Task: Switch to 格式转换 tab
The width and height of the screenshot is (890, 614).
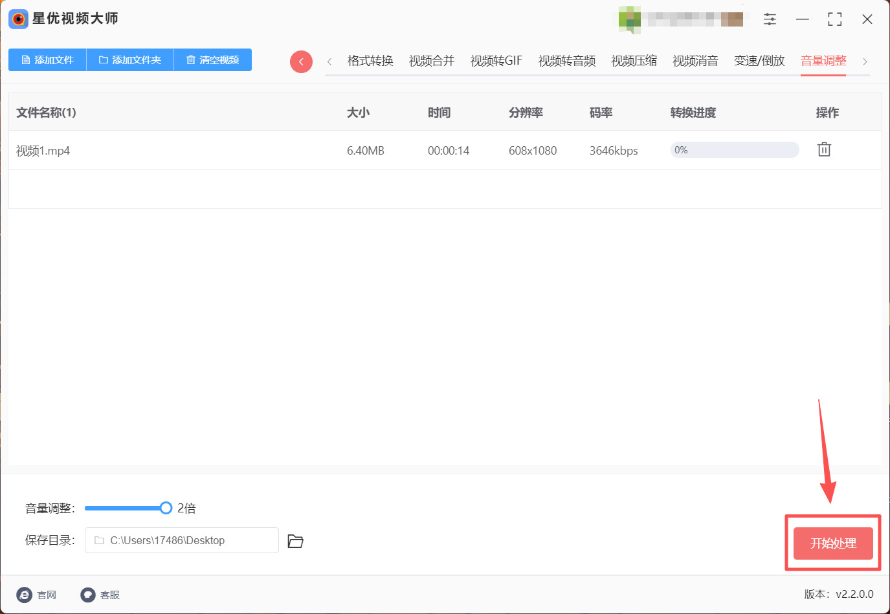Action: click(370, 61)
